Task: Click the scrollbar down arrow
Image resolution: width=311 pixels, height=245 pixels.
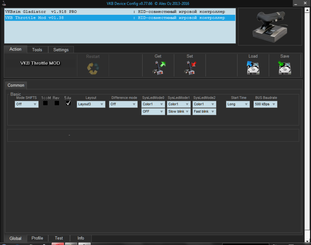Action: (x=307, y=241)
